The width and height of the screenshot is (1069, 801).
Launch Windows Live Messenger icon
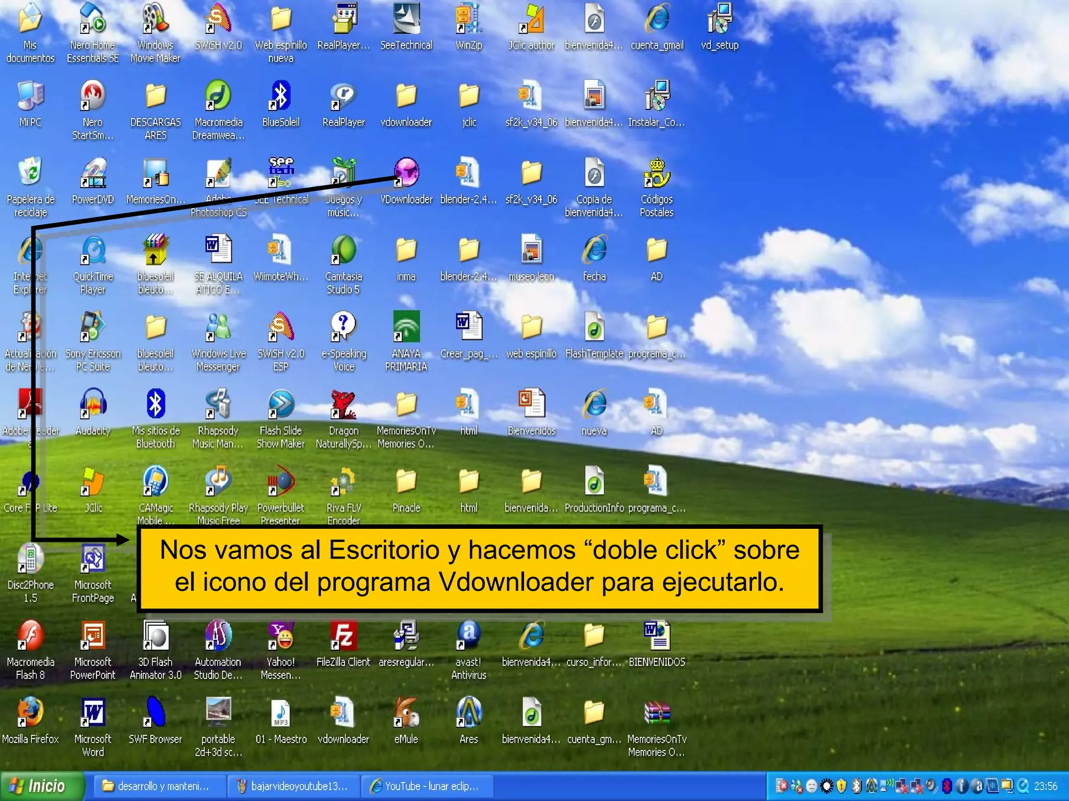coord(218,326)
